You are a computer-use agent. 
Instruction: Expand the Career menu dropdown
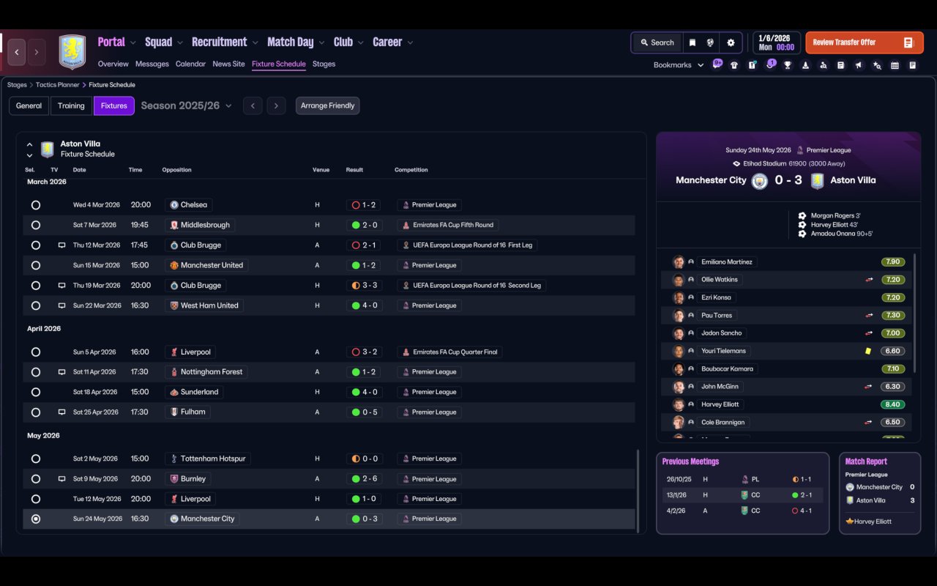[410, 42]
